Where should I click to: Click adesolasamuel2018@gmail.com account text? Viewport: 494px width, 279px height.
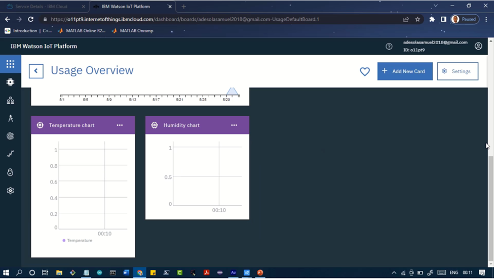(435, 42)
